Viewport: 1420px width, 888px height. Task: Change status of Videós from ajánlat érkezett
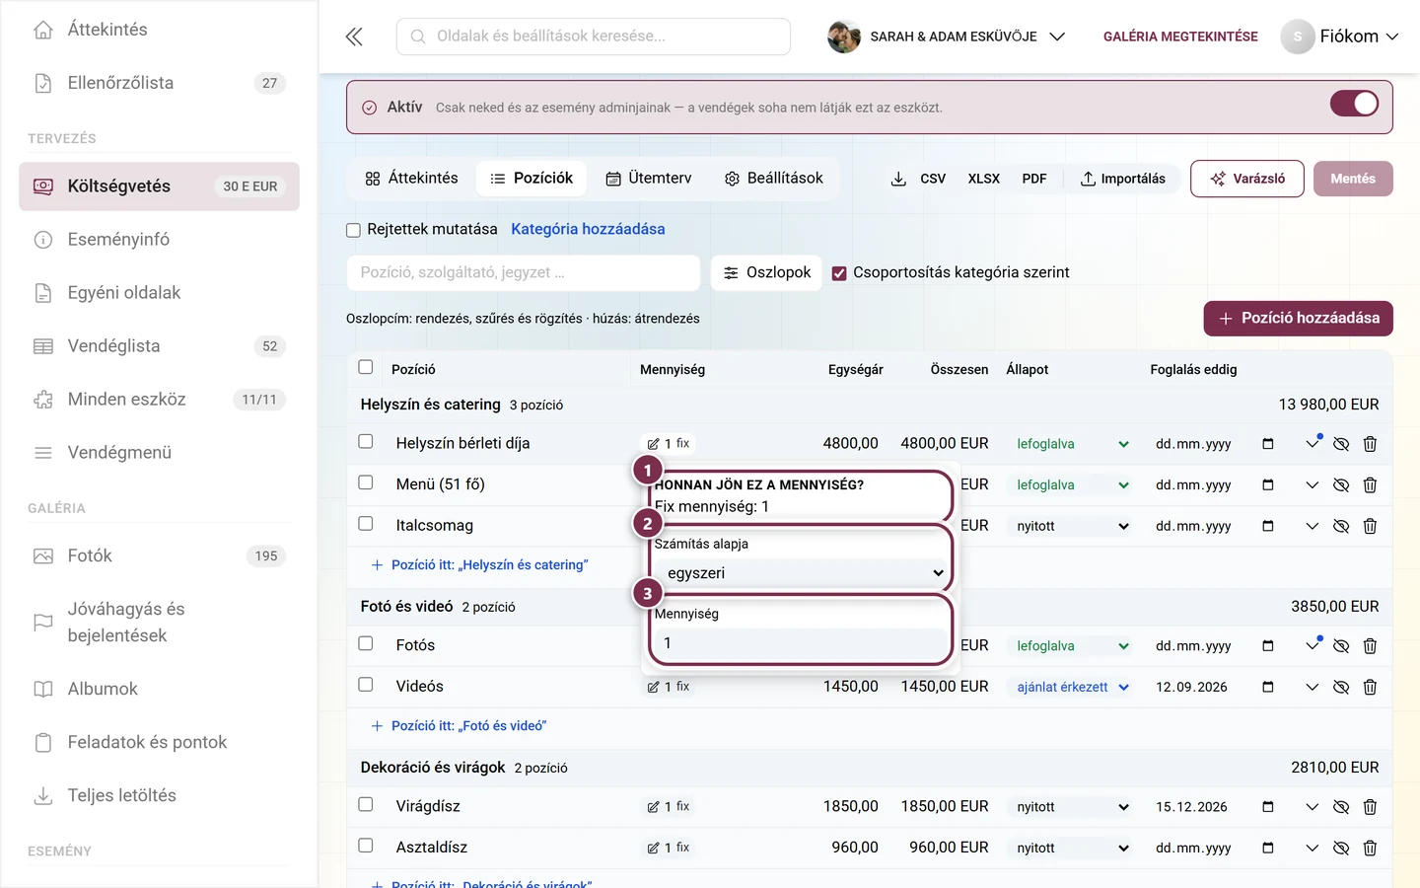pos(1073,687)
